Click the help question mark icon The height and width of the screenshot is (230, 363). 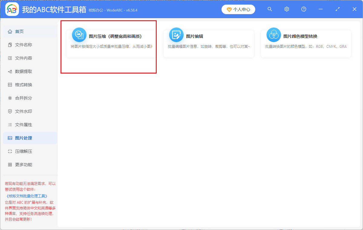pyautogui.click(x=303, y=9)
